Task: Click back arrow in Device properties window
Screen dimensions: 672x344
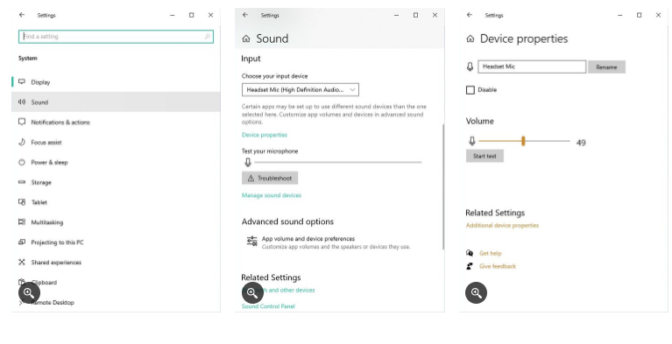Action: tap(470, 15)
